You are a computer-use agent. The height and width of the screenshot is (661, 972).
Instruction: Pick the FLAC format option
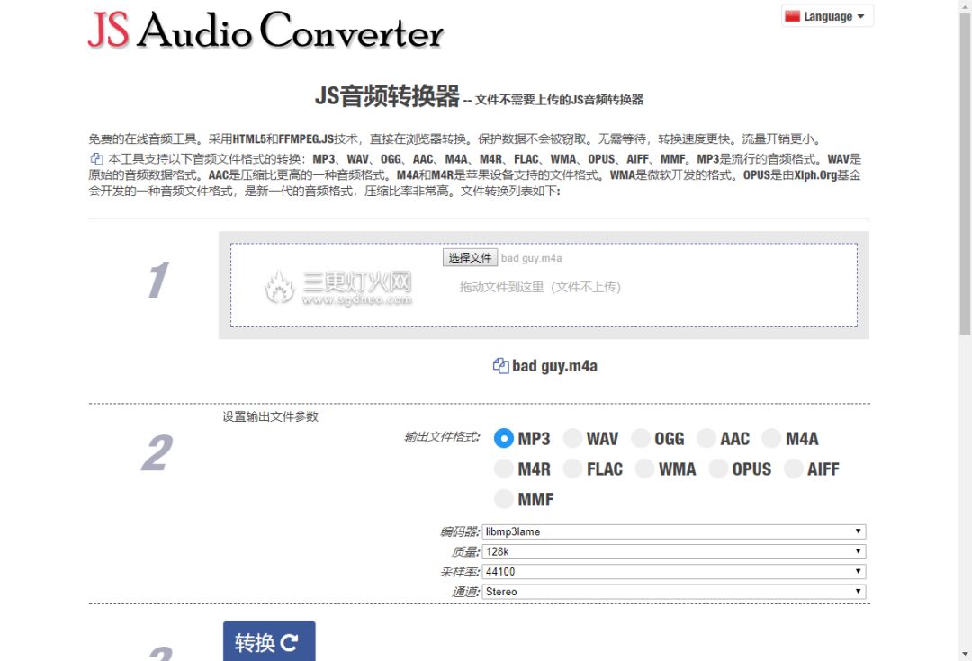click(572, 469)
